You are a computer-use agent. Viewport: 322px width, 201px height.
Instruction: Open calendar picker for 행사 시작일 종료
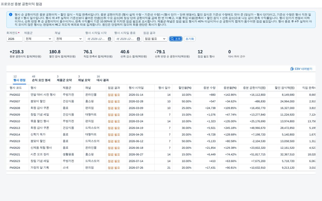138,39
